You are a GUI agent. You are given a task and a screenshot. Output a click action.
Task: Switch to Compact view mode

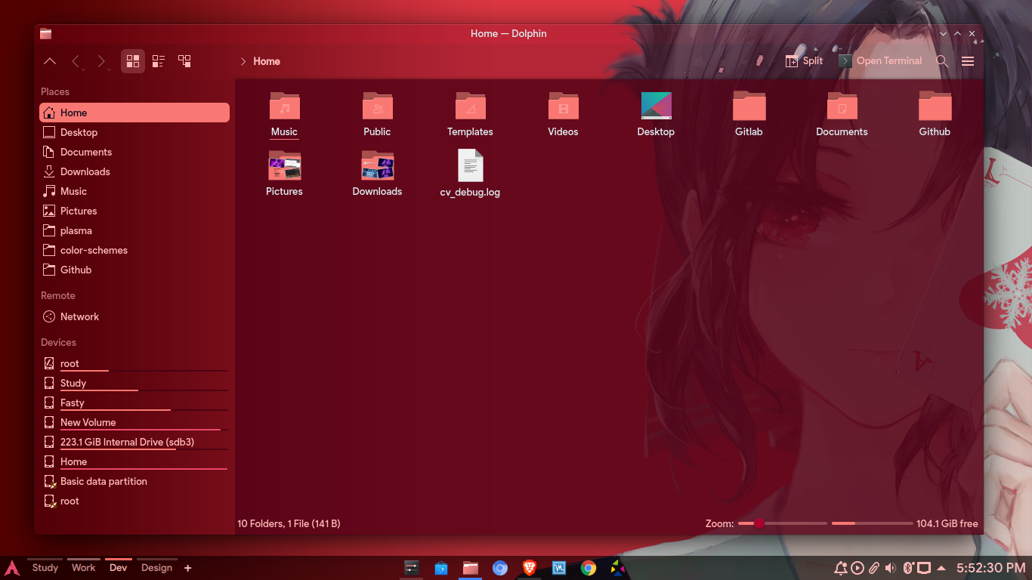point(159,61)
